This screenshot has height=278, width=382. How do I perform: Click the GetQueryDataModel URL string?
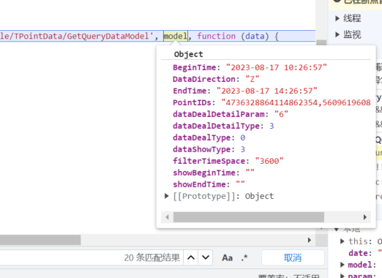click(x=77, y=36)
